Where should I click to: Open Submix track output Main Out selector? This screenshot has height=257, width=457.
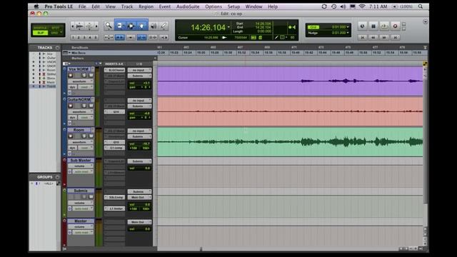[x=140, y=197]
